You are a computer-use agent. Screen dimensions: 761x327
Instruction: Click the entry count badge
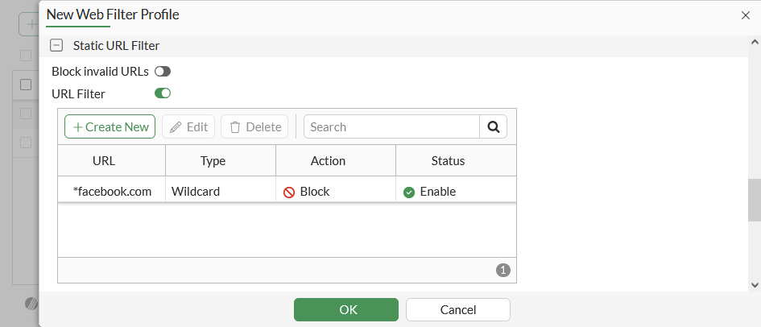click(x=503, y=270)
